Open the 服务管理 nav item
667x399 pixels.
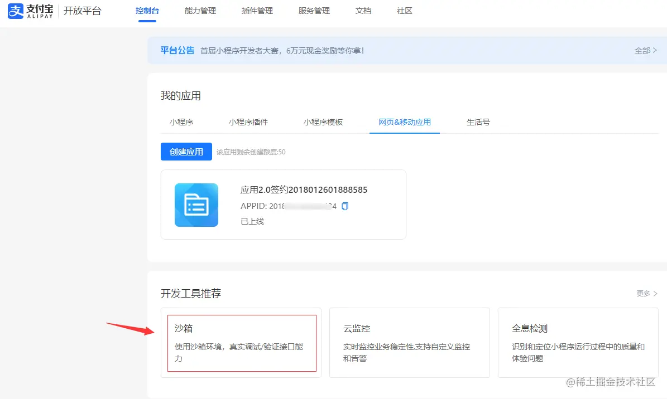(314, 11)
